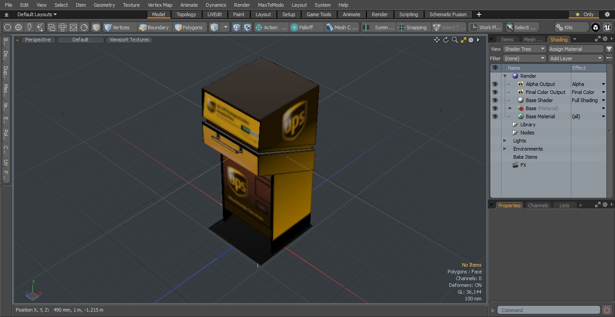Click the Modo cube logo icon
615x317 pixels.
(x=596, y=27)
